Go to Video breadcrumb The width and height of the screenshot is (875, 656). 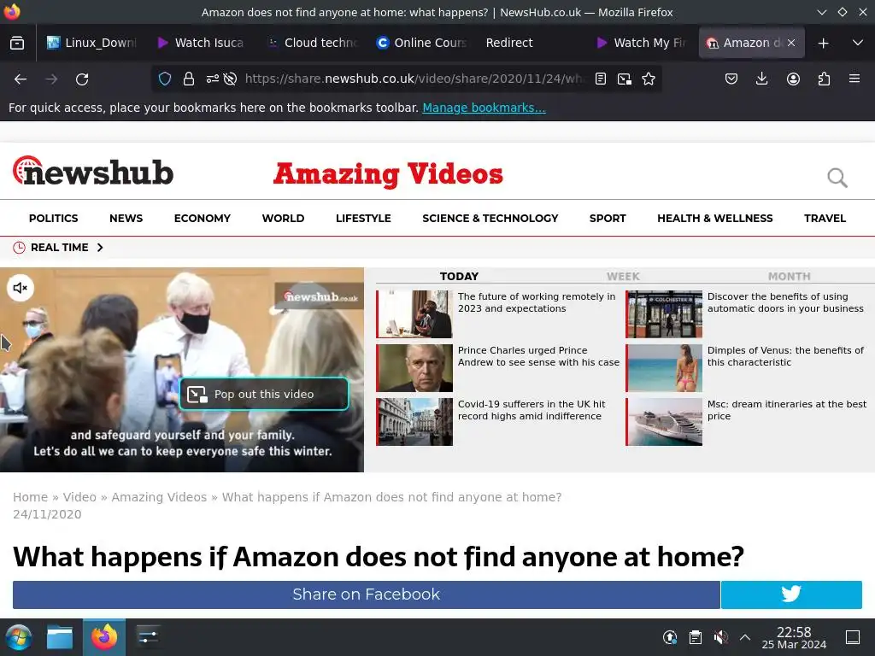(79, 497)
